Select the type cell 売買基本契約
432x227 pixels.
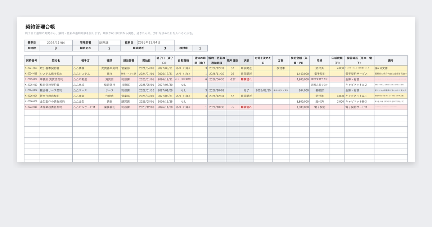click(x=109, y=68)
